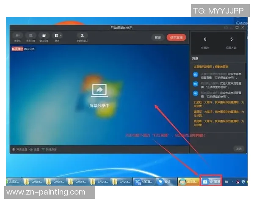The width and height of the screenshot is (254, 203).
Task: Click the center screen sharing arrow icon
Action: (99, 90)
